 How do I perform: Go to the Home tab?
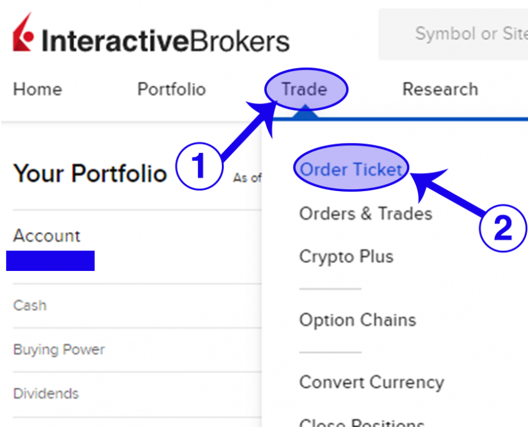(37, 90)
